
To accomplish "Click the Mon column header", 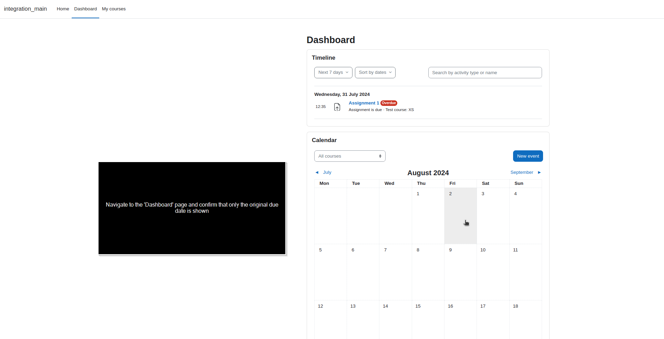I will click(324, 183).
